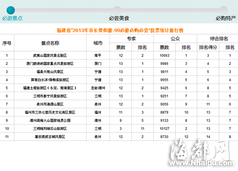This screenshot has width=238, height=171.
Task: Click the 公众 group header
Action: coord(175,38)
